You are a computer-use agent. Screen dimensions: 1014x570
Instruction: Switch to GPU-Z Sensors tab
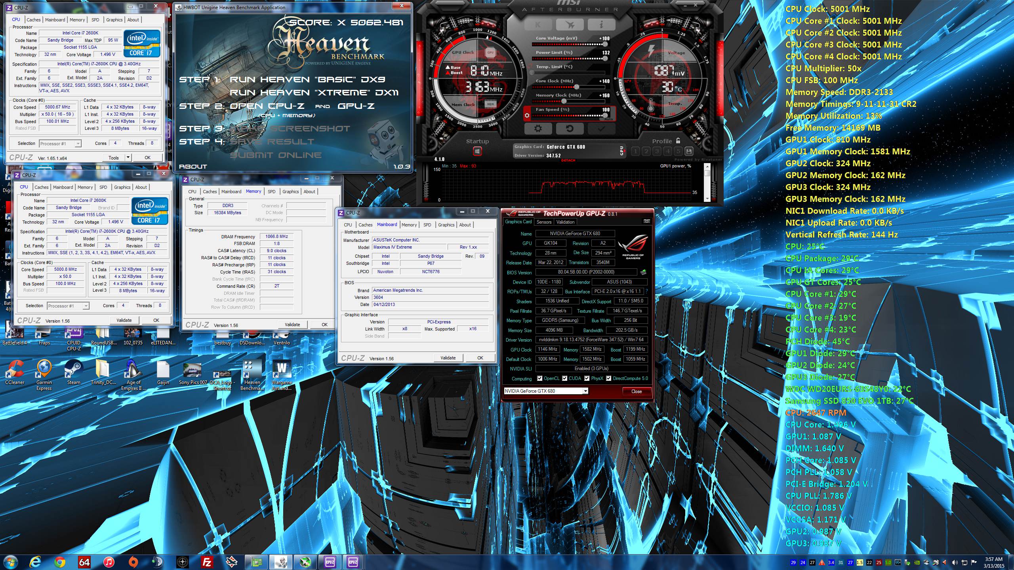(x=544, y=222)
